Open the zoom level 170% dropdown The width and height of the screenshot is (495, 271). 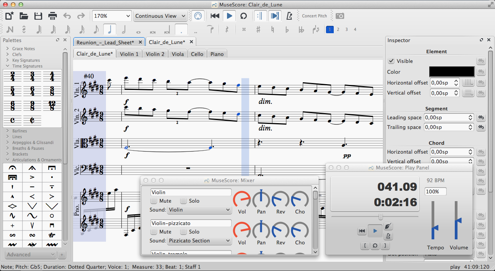(x=112, y=16)
